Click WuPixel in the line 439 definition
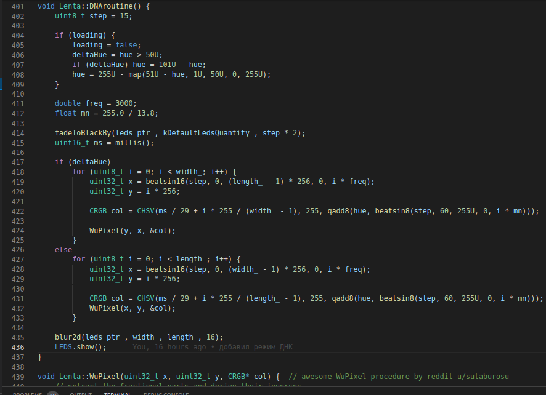Viewport: 546px width, 395px height. click(x=105, y=377)
